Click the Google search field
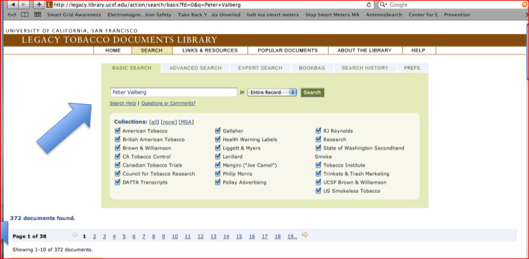This screenshot has height=259, width=529. [451, 4]
